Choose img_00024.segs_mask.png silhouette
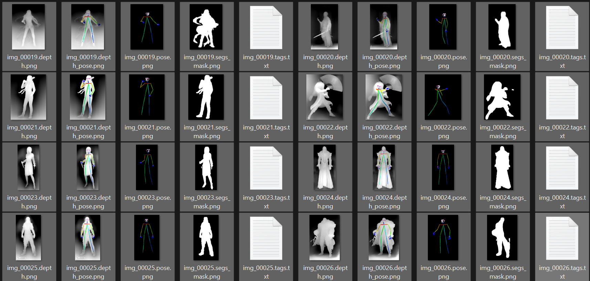The image size is (590, 281). coord(502,167)
